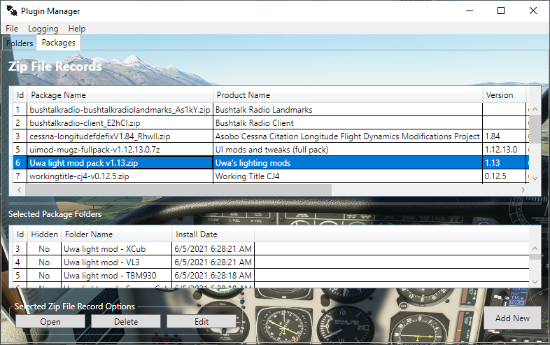Screen dimensions: 550x345
Task: Click version cell 0.12.5
Action: (504, 176)
